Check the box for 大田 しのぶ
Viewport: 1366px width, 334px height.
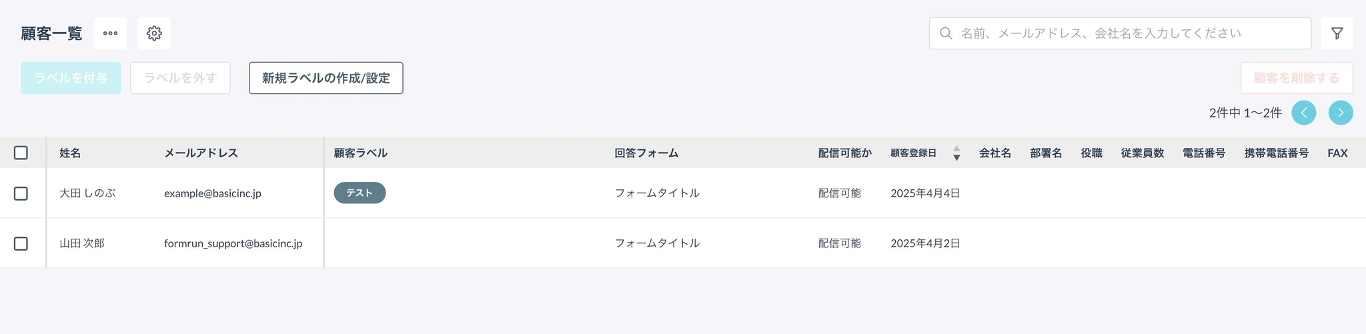click(x=21, y=193)
